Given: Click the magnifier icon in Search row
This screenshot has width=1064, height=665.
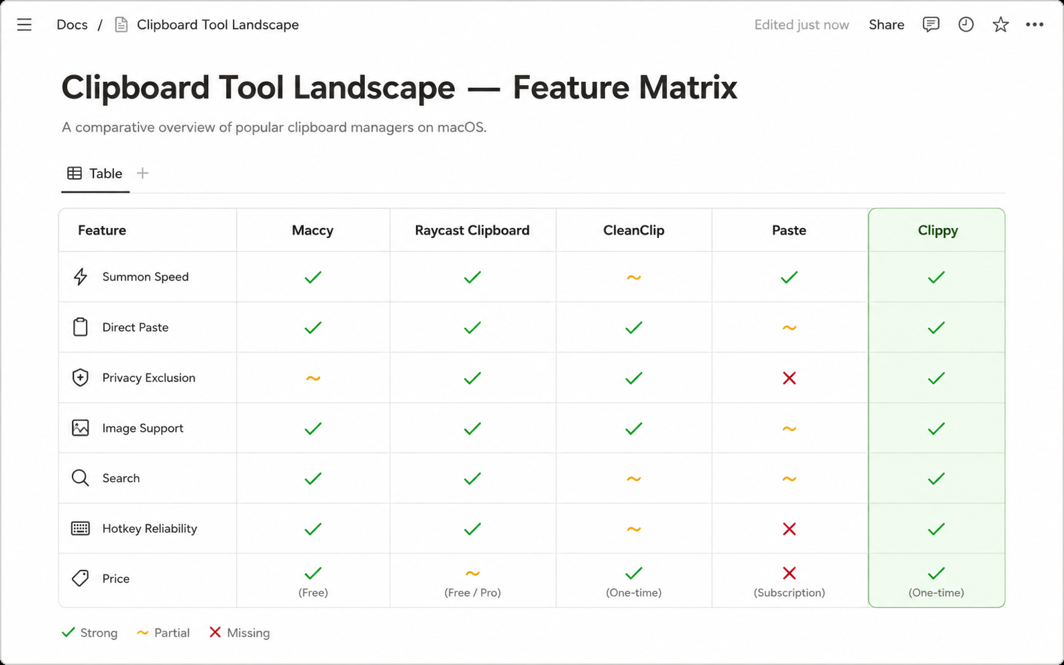Looking at the screenshot, I should pyautogui.click(x=81, y=478).
